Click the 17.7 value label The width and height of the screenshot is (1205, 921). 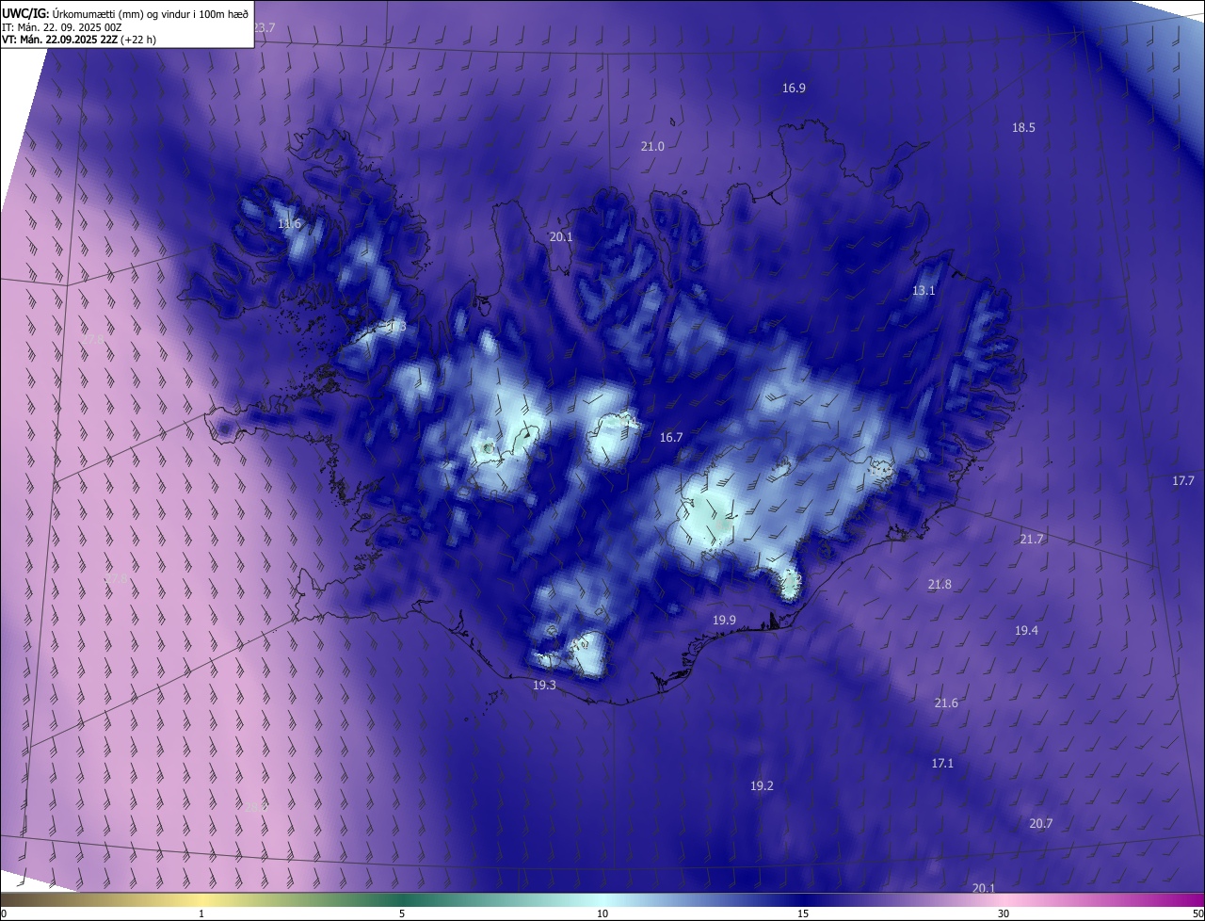point(1183,480)
